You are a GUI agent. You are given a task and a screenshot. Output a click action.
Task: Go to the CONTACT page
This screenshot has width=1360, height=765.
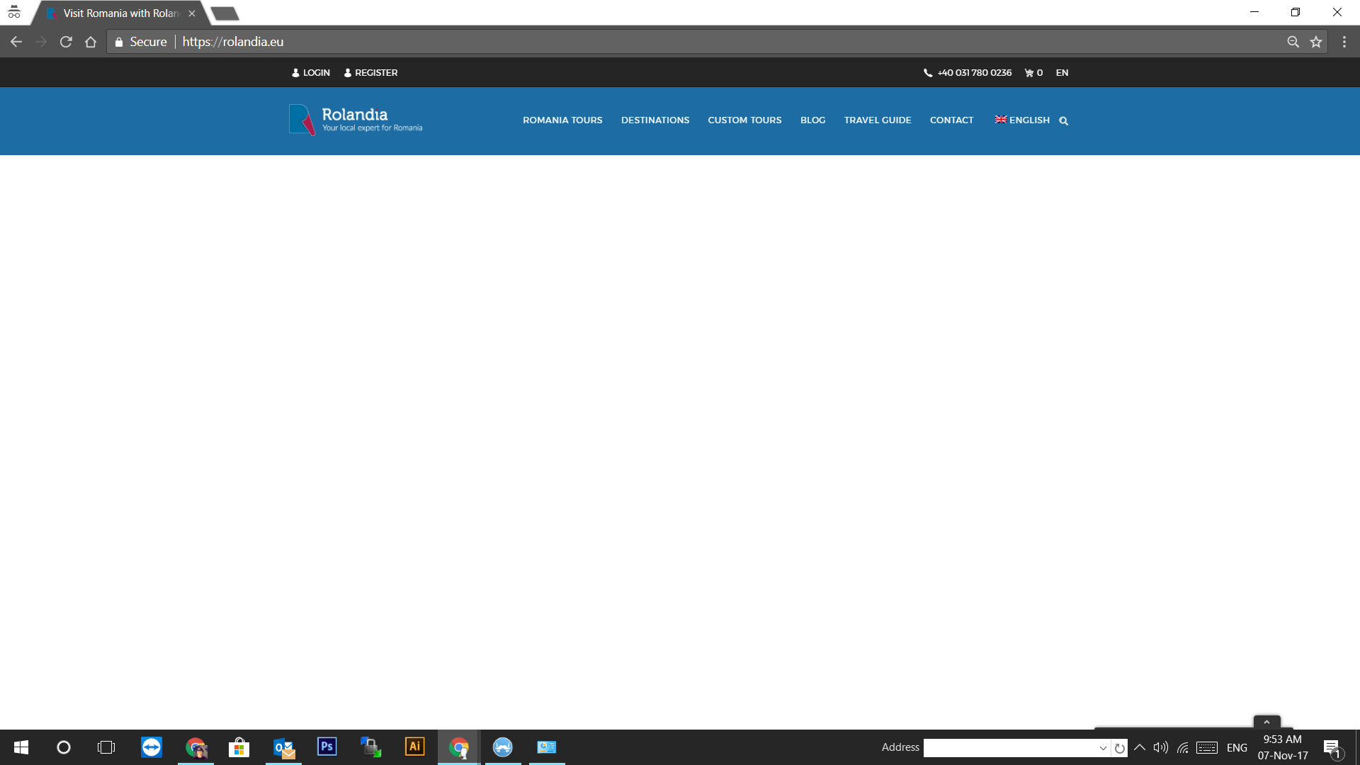[951, 120]
